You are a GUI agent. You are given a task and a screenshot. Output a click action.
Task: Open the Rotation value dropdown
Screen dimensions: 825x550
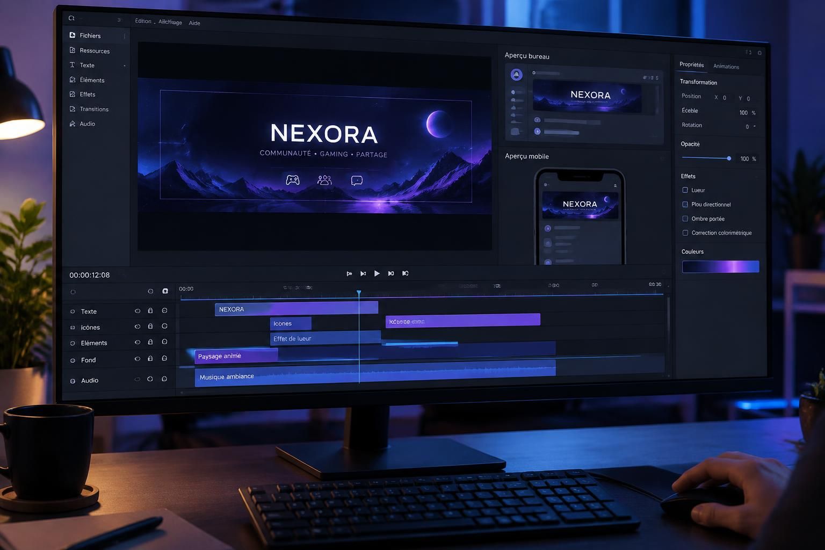[755, 126]
